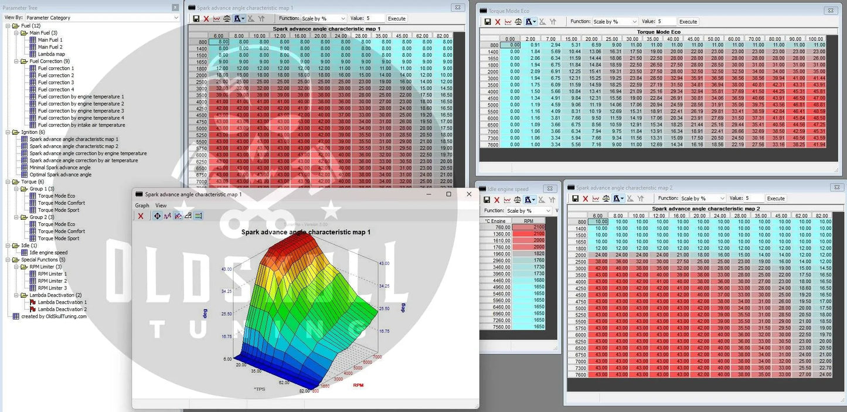Toggle the color legend button in graph toolbar
This screenshot has height=412, width=847.
[199, 216]
